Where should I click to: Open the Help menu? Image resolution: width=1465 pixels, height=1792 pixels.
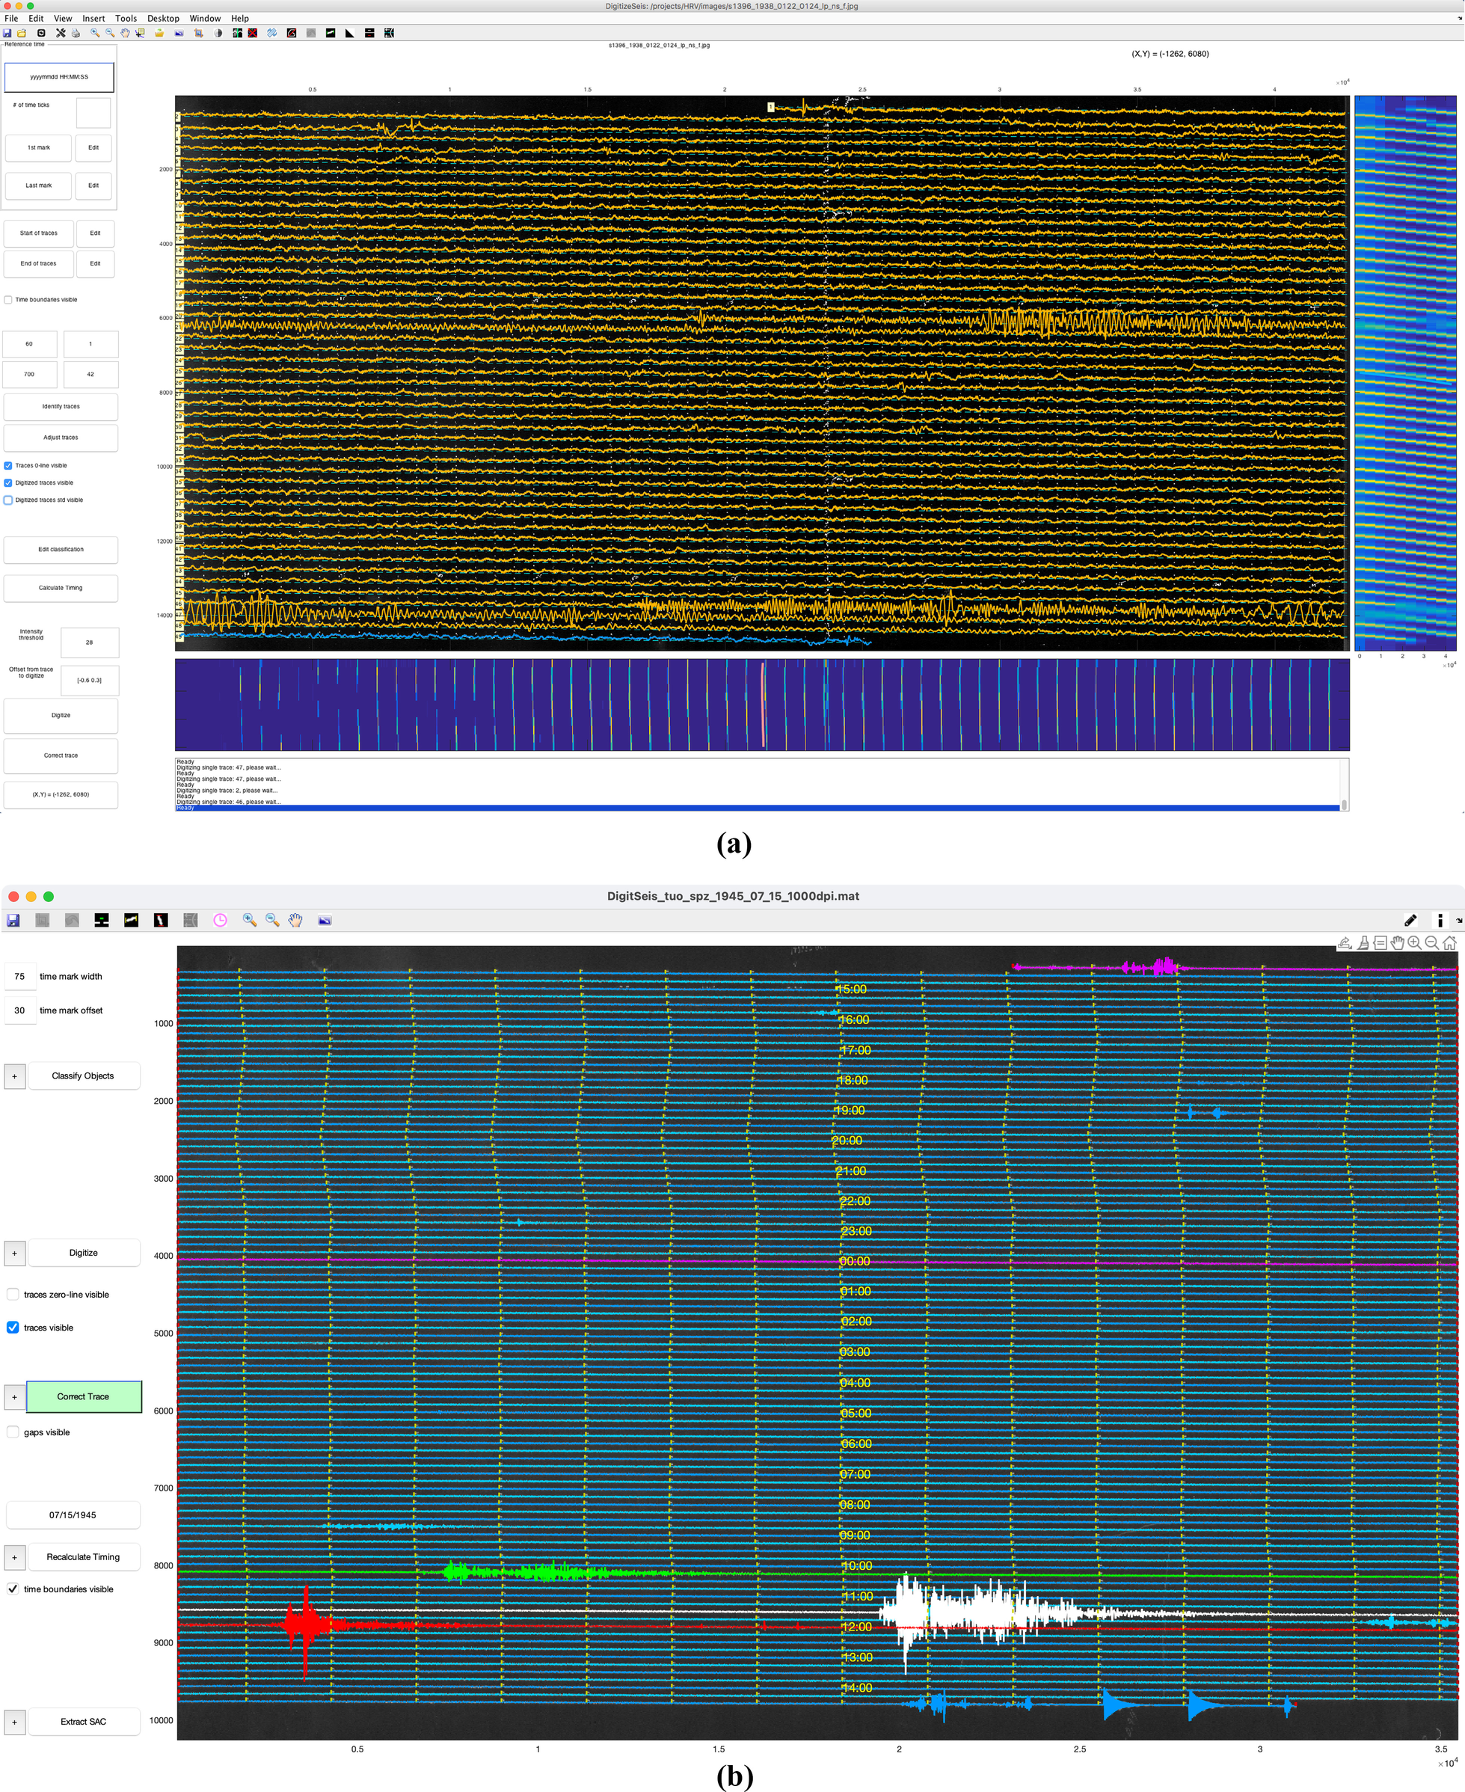pos(239,19)
